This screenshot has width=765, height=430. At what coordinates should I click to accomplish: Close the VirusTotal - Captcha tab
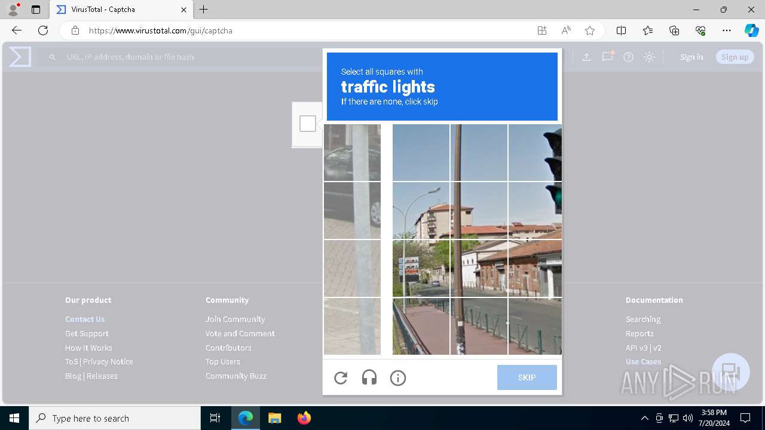[x=184, y=10]
